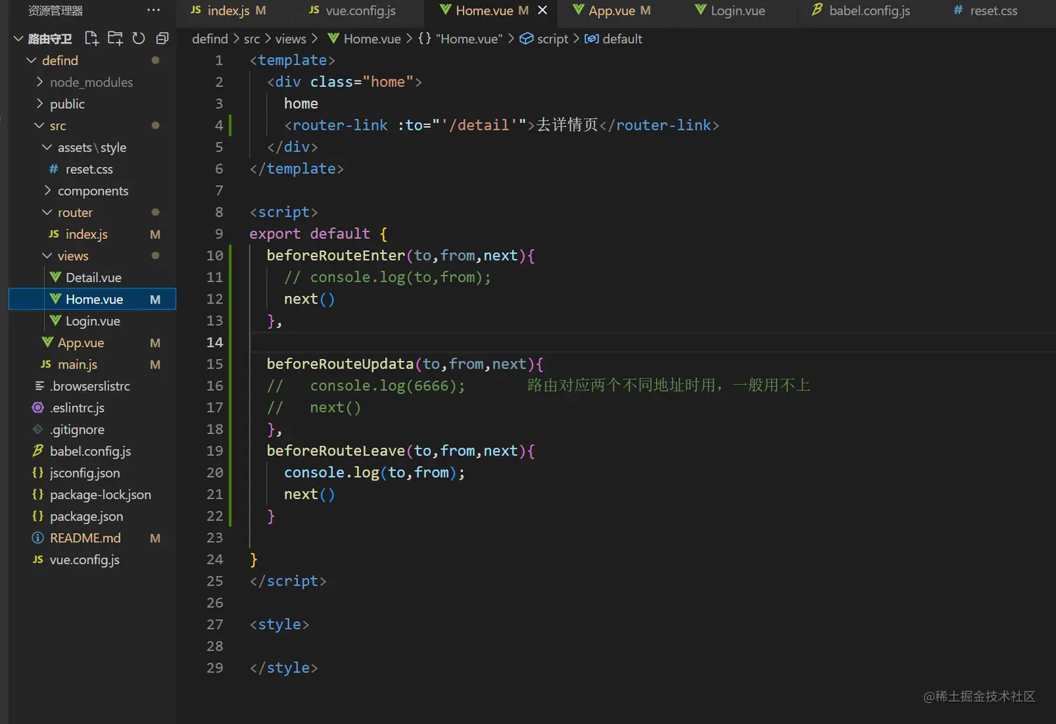The height and width of the screenshot is (724, 1056).
Task: Click the Babel icon beside babel.config.js in explorer
Action: tap(38, 450)
